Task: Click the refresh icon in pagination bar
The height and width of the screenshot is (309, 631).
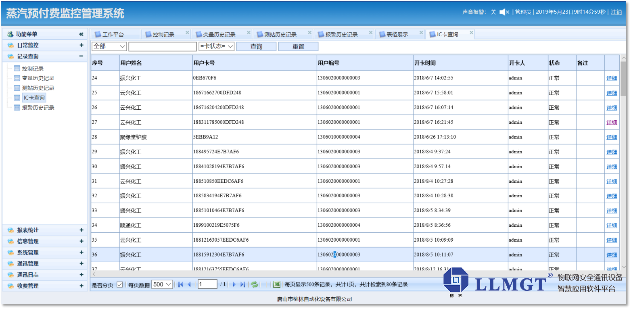Action: tap(255, 284)
